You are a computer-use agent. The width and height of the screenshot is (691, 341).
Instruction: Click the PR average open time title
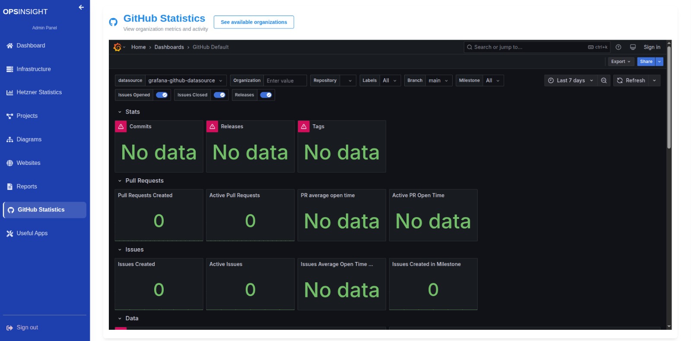[x=328, y=196]
